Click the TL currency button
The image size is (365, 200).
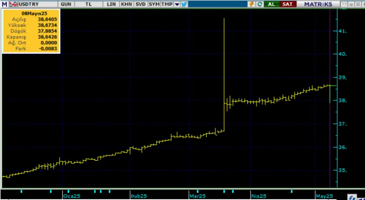(89, 4)
